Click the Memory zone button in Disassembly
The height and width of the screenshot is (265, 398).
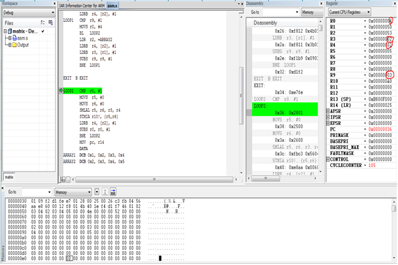(312, 12)
